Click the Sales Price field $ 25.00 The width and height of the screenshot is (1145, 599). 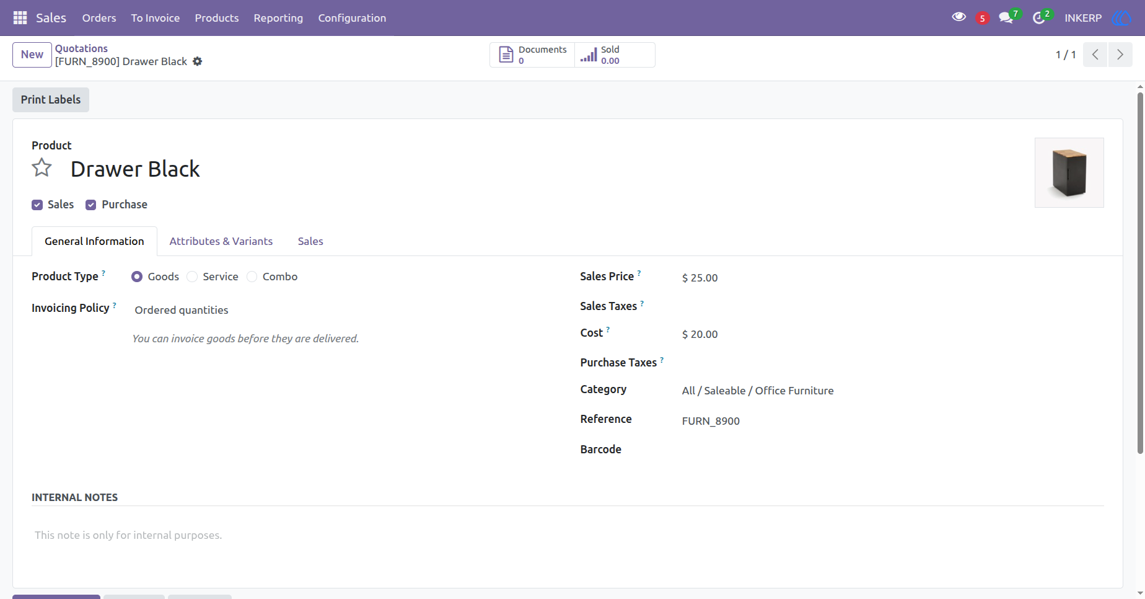click(x=892, y=278)
